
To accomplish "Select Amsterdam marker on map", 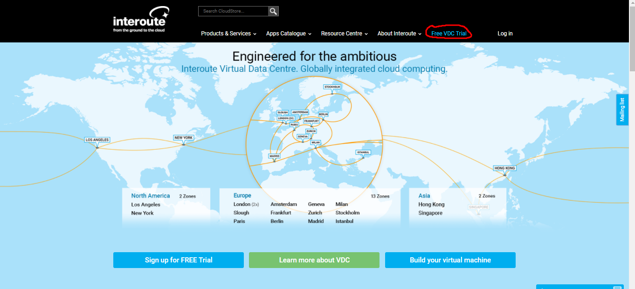I will point(300,112).
